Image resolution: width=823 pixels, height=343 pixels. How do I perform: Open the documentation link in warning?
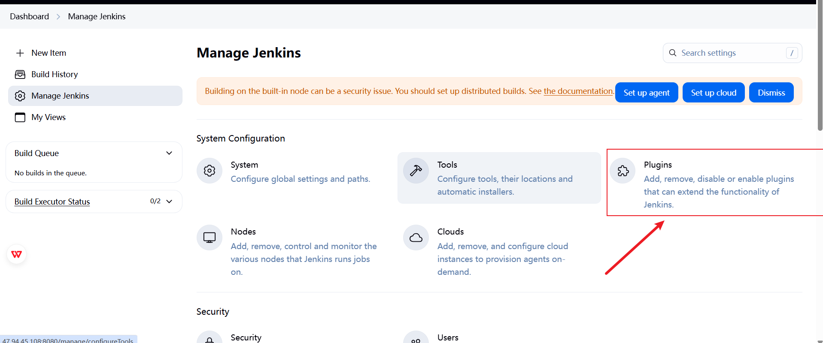click(x=578, y=91)
